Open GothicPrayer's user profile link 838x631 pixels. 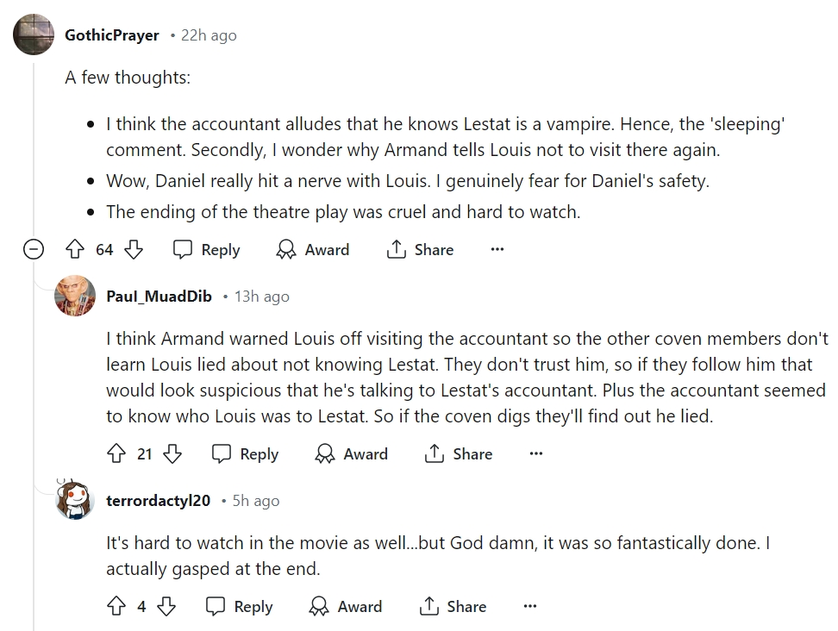[x=112, y=35]
